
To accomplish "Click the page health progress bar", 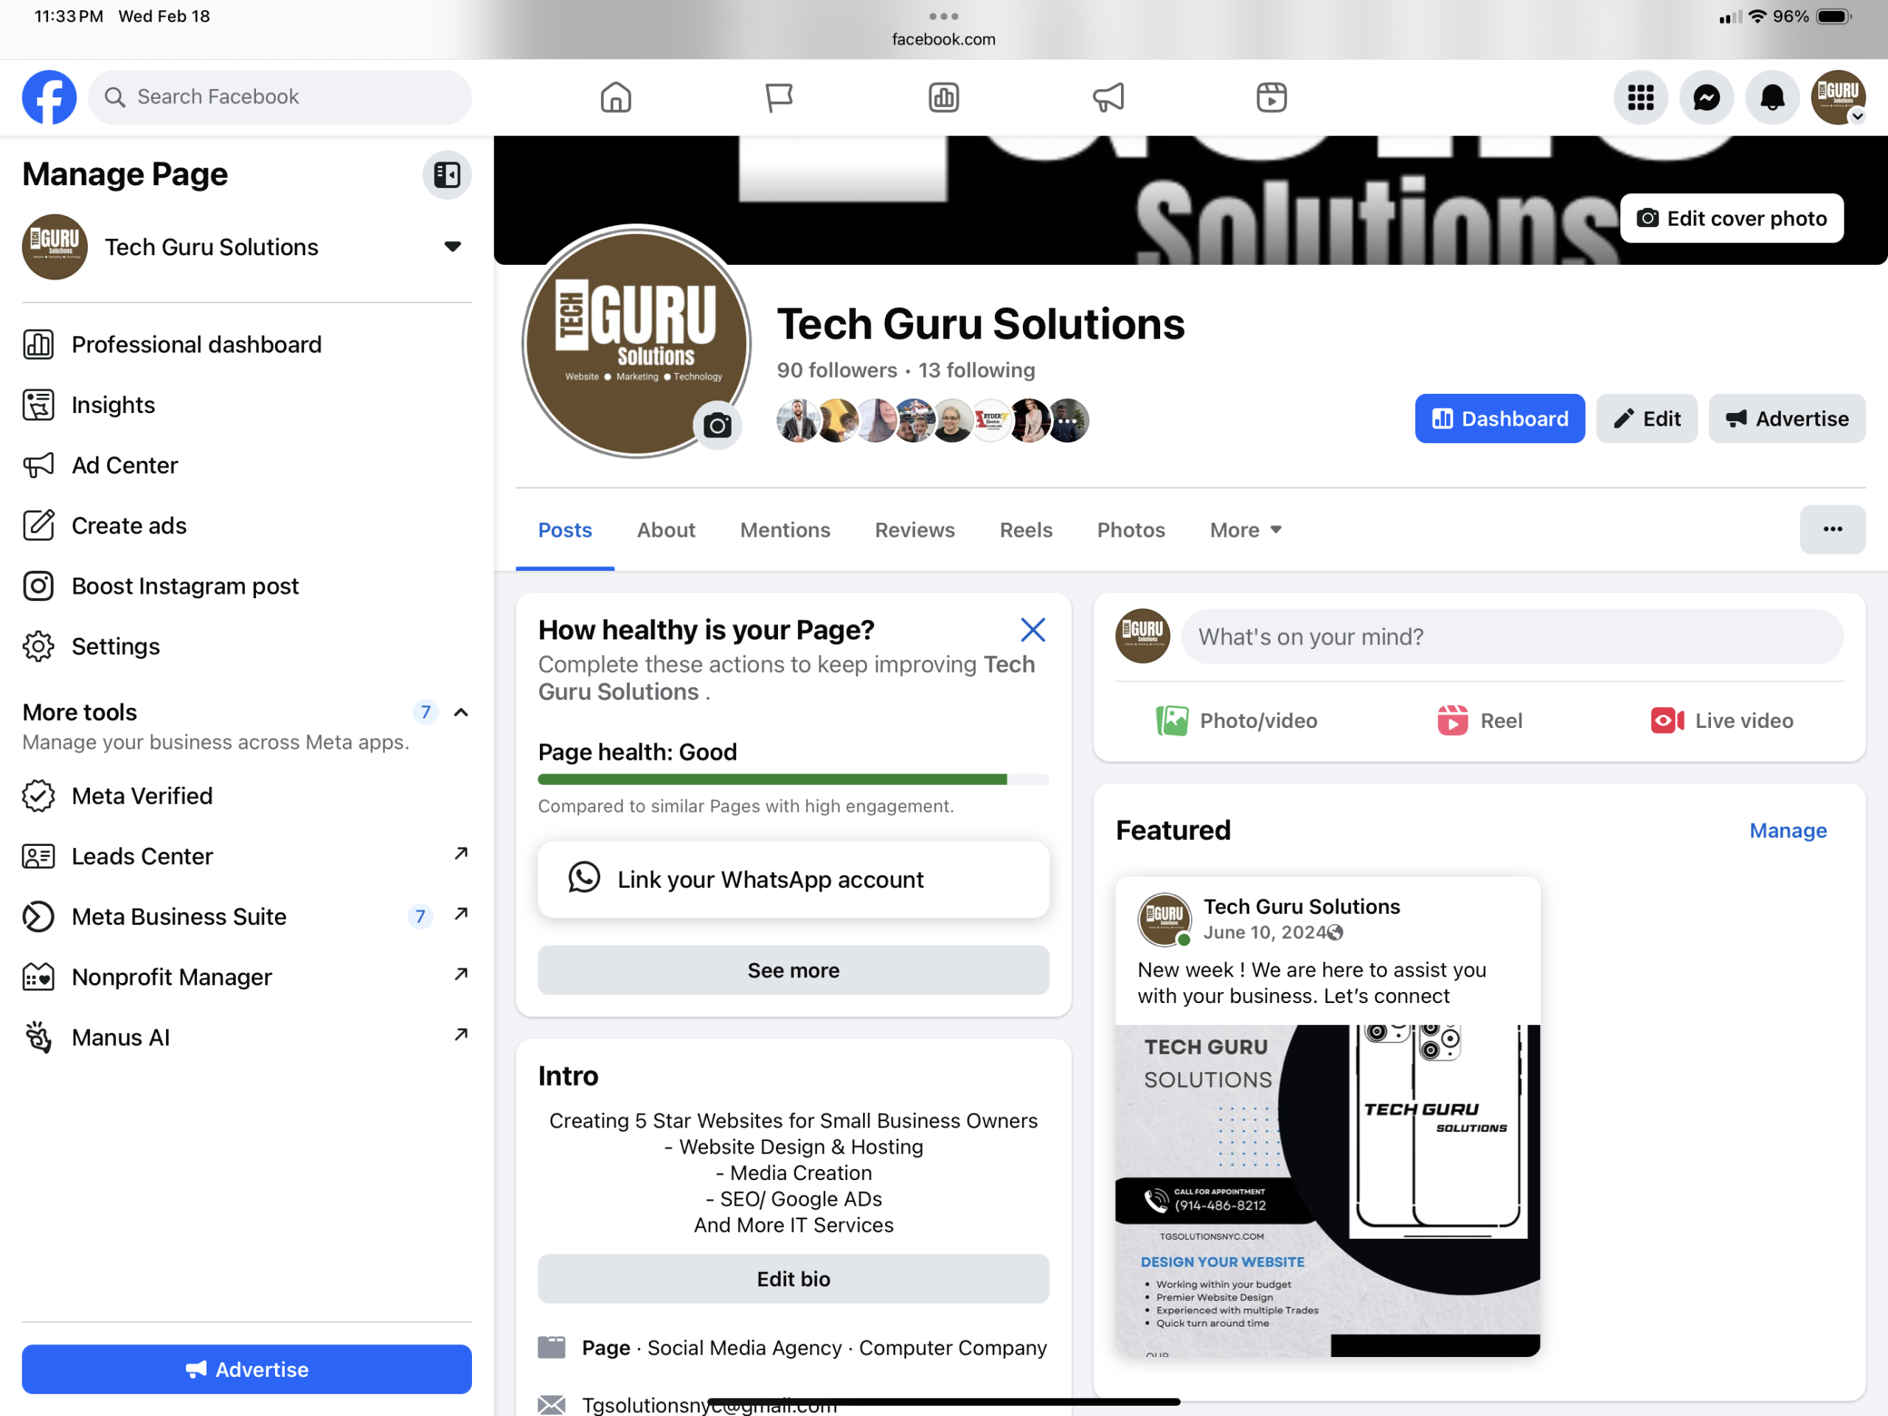I will pyautogui.click(x=792, y=780).
